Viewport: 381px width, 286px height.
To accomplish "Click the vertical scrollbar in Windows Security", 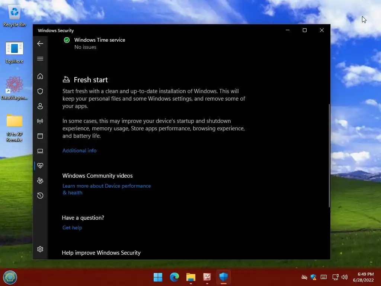I will 329,156.
